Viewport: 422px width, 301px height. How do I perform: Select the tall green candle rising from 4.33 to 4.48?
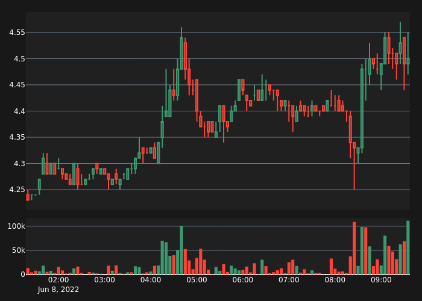pos(362,108)
